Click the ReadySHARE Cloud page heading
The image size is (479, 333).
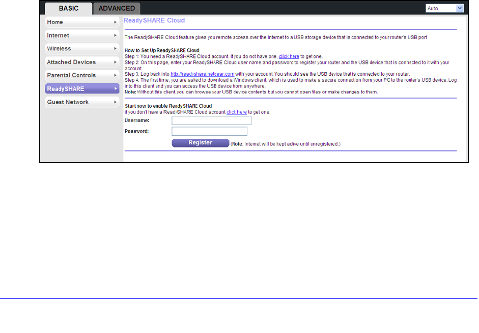coord(154,20)
